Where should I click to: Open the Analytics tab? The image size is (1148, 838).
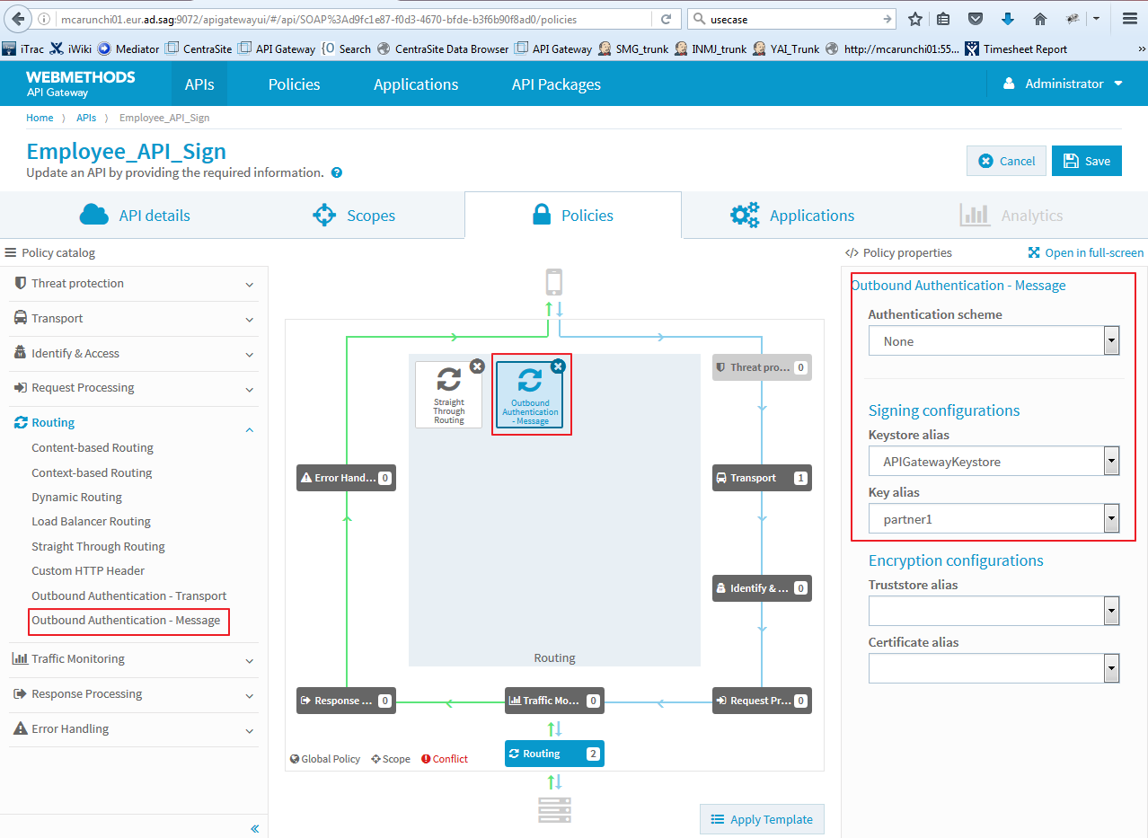pyautogui.click(x=1011, y=216)
